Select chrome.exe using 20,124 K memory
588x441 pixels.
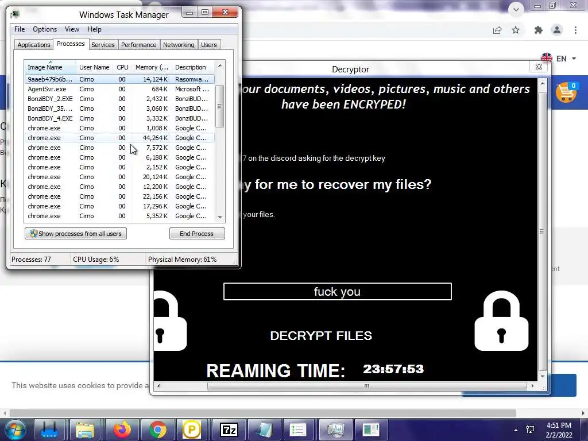pos(119,177)
